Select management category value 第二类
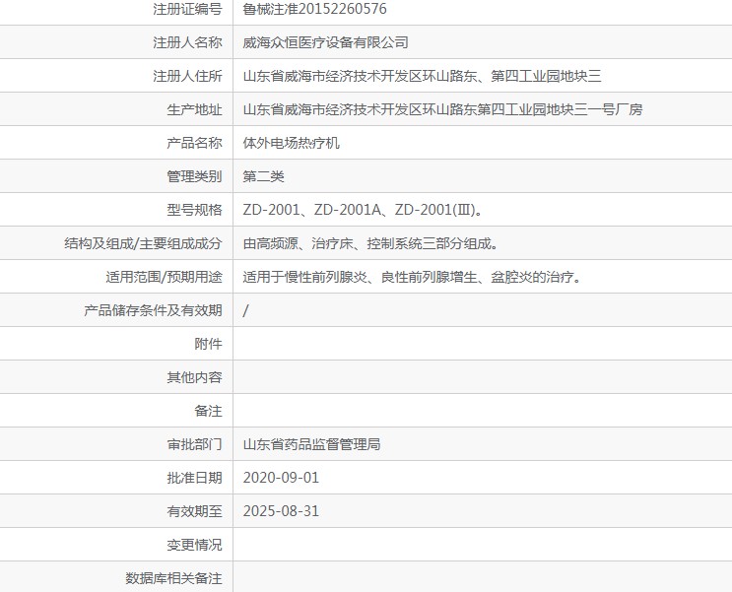 click(x=263, y=176)
